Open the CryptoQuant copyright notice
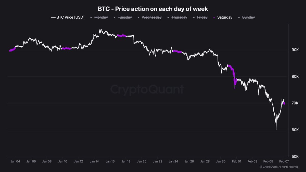 (279, 167)
